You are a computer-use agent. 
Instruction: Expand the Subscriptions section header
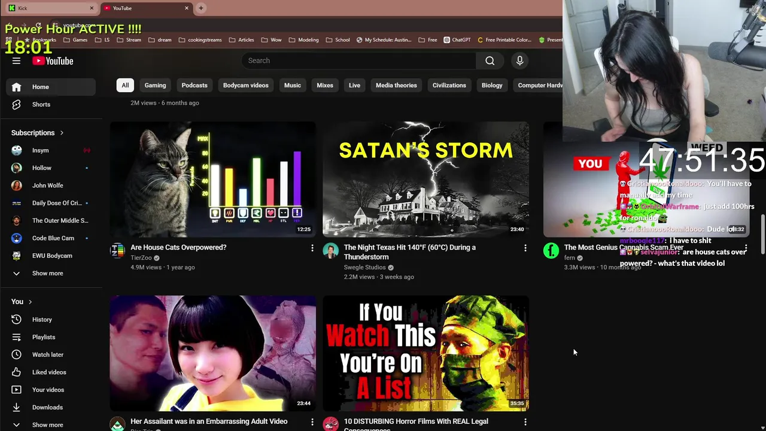tap(37, 133)
